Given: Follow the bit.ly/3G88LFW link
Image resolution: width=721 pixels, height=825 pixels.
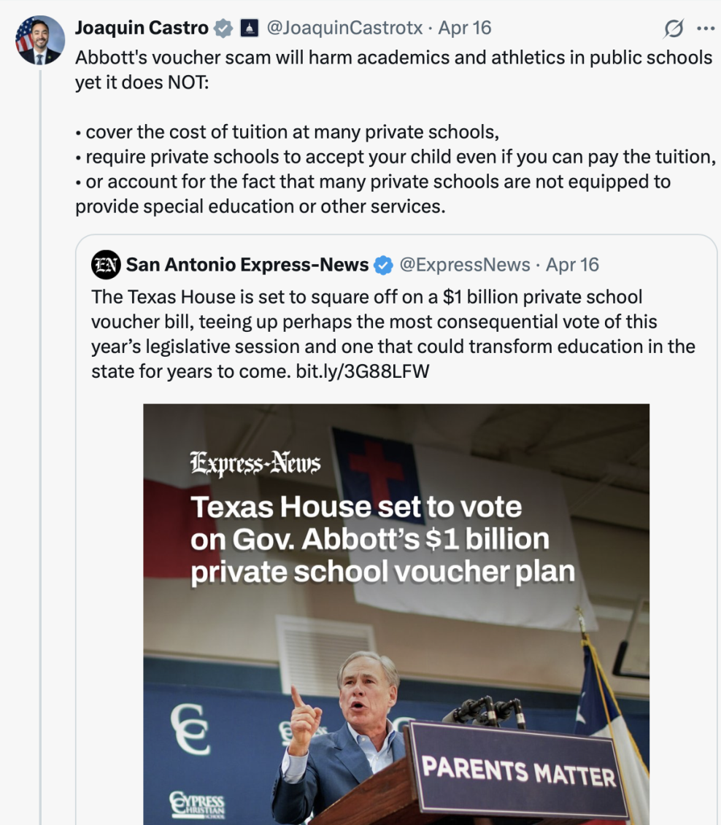Looking at the screenshot, I should coord(363,371).
